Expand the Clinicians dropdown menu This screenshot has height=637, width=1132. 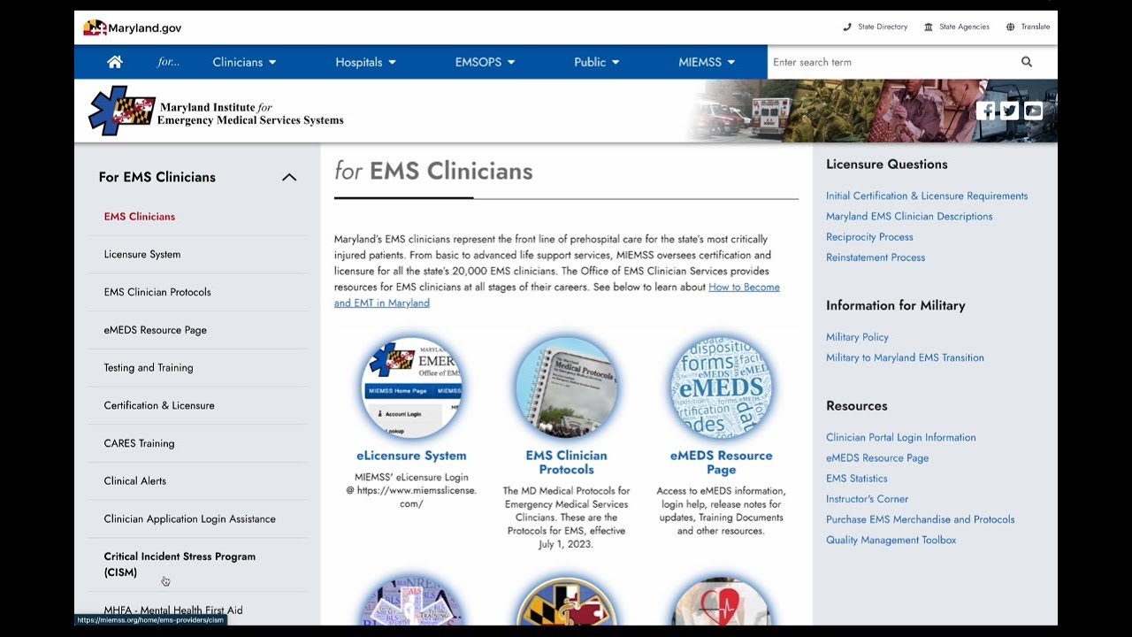pyautogui.click(x=245, y=62)
